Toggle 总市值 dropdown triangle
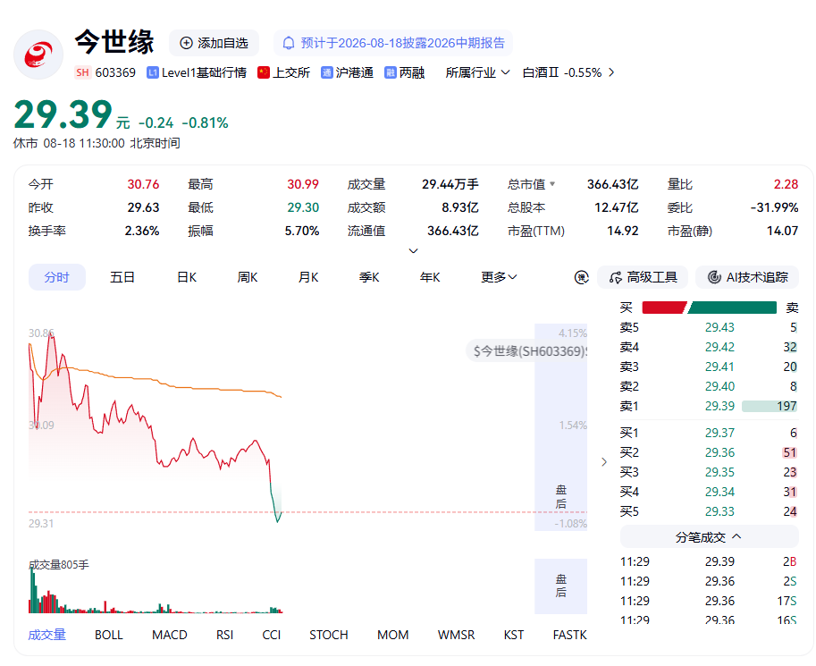 (x=552, y=184)
